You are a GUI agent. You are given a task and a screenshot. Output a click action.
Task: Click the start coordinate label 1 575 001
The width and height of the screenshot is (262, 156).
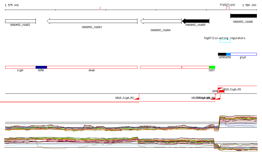[x=12, y=5]
